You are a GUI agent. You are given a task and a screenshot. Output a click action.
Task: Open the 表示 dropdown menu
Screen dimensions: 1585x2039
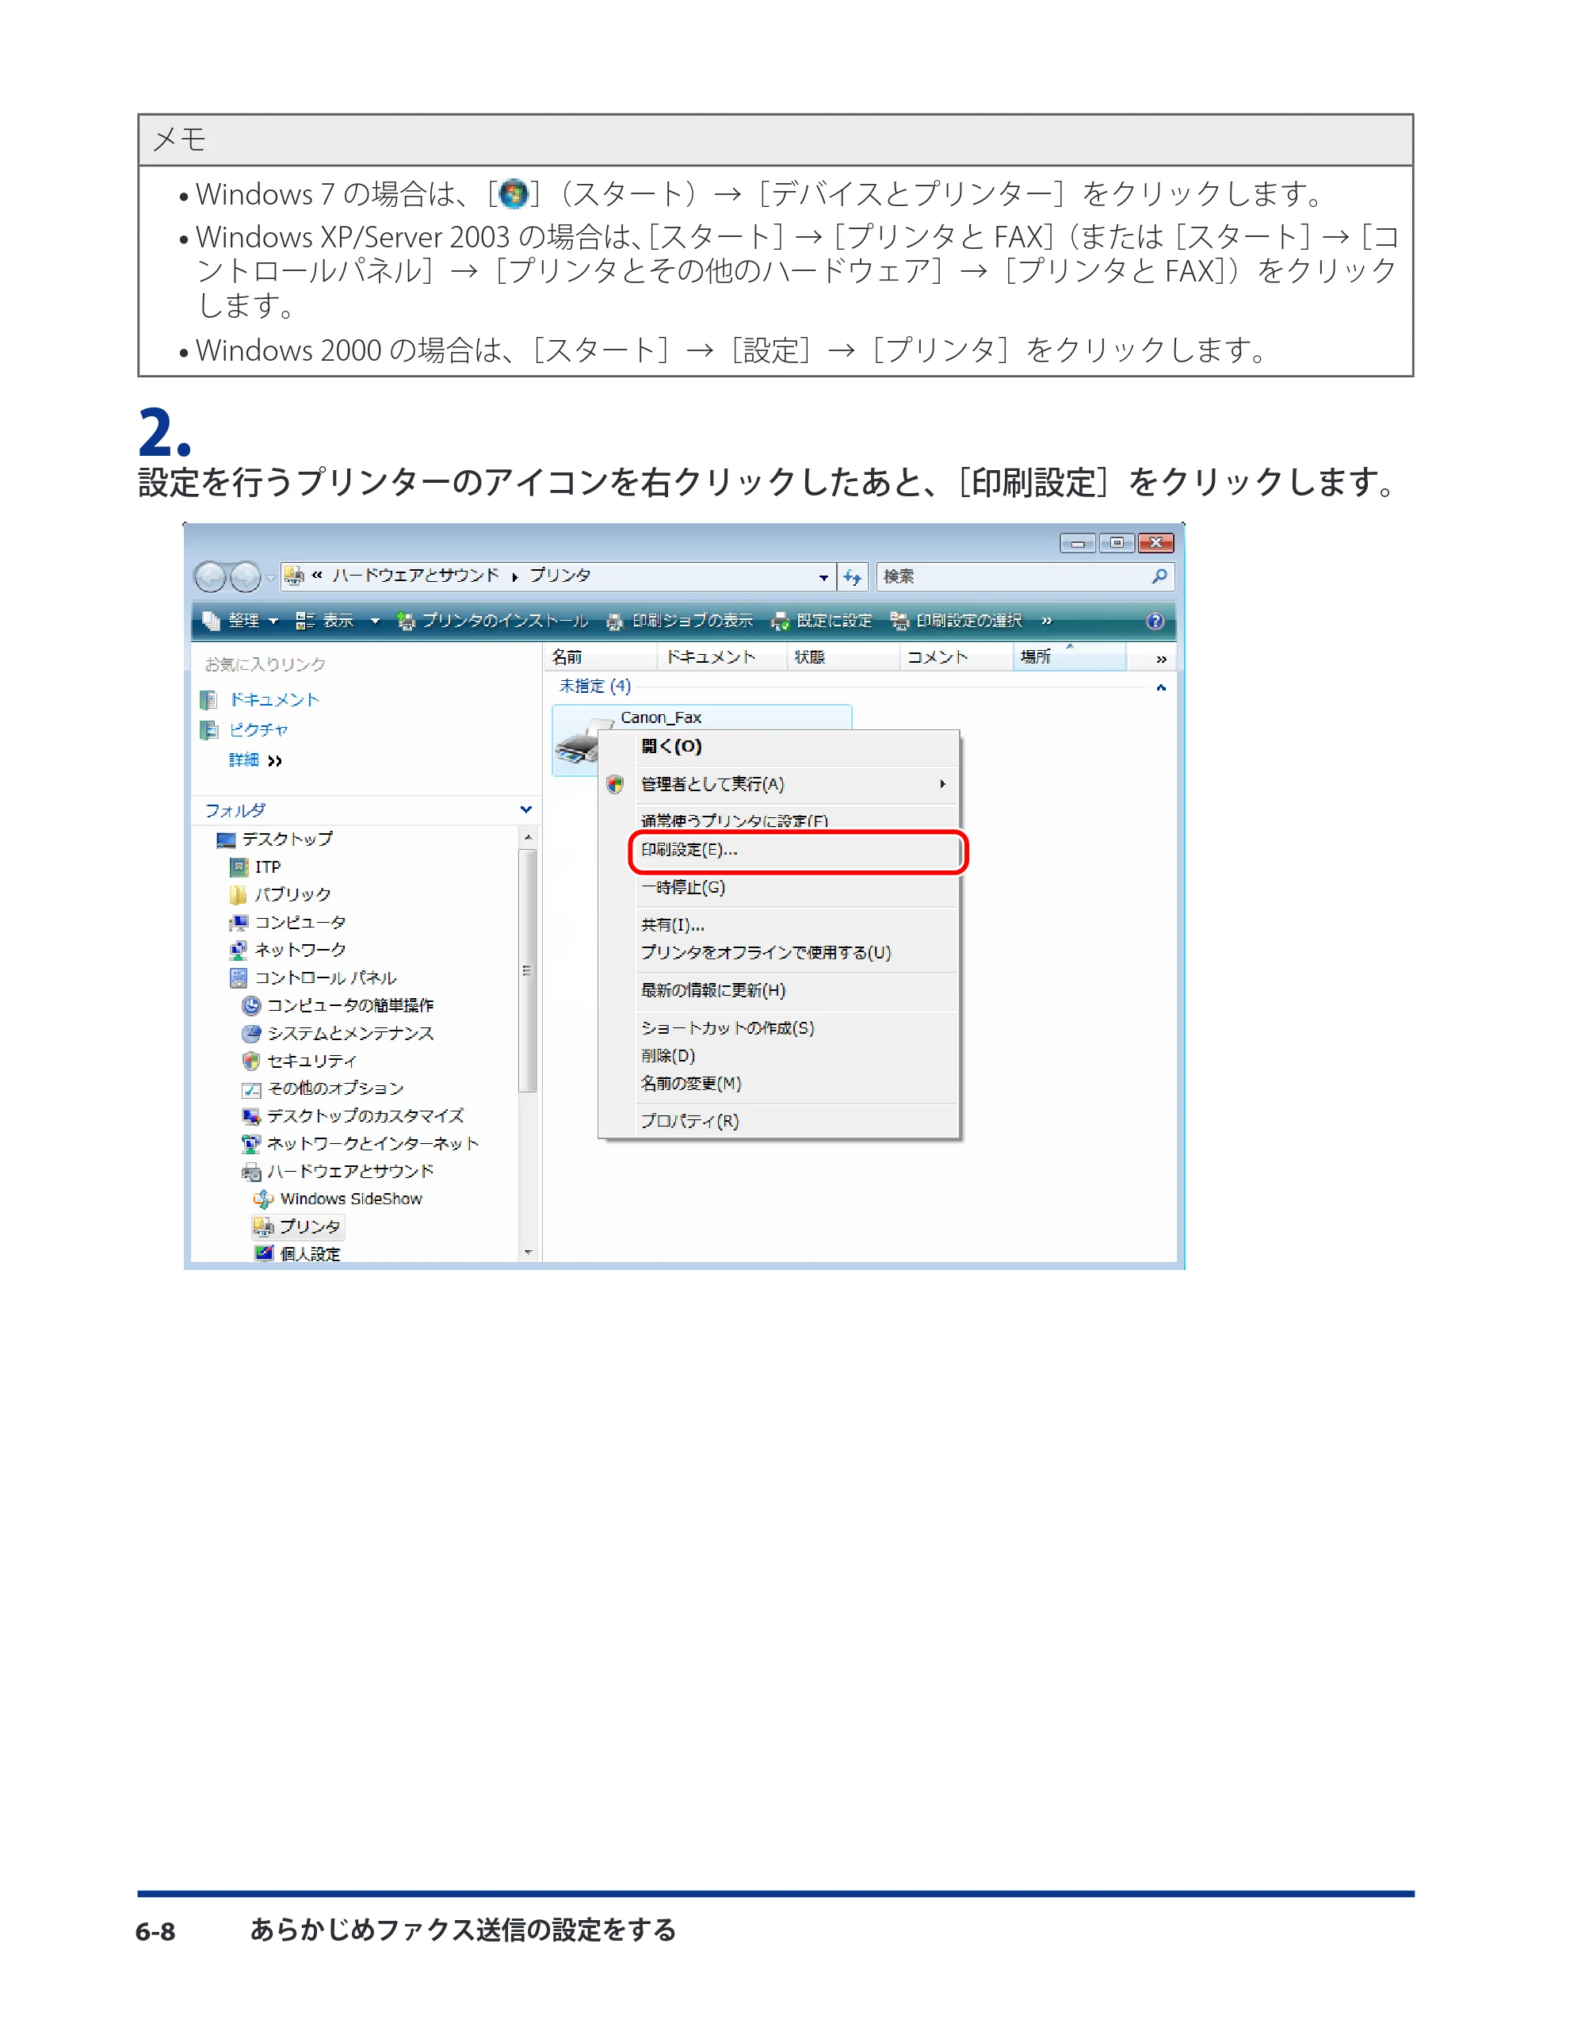pos(337,621)
